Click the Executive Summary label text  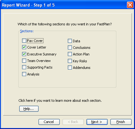(x=42, y=54)
